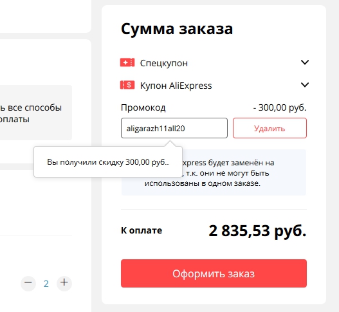Click the Сумма заказа heading
This screenshot has height=312, width=339.
tap(177, 29)
